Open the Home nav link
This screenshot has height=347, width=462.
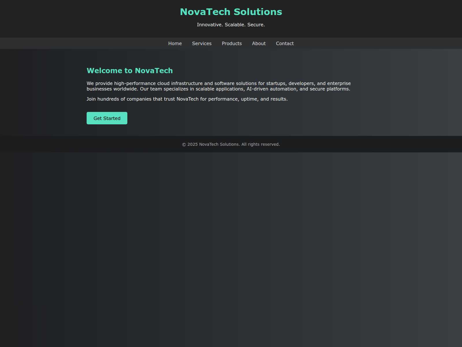(x=175, y=43)
